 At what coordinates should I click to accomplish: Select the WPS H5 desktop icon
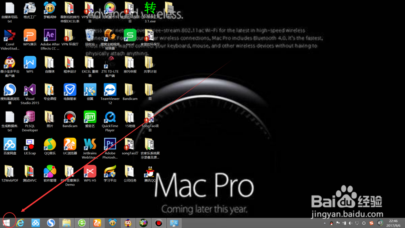tap(90, 174)
